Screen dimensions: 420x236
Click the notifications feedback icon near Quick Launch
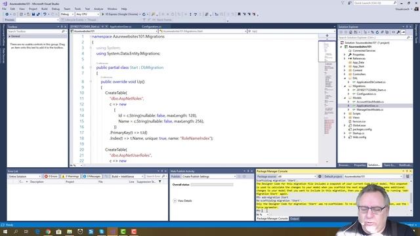(x=350, y=3)
